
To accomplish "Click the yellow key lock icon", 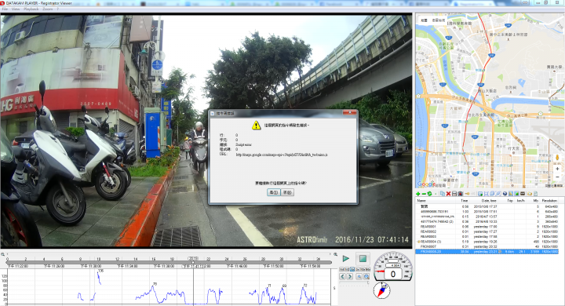I will coord(467,194).
